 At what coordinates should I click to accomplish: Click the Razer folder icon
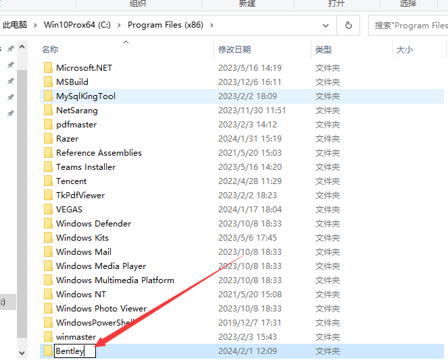point(48,139)
